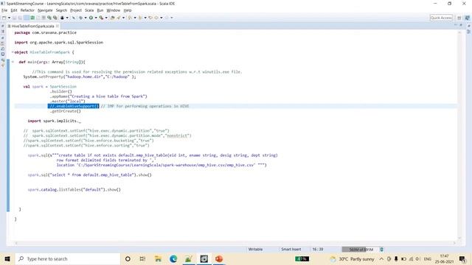Screen dimensions: 472x265
Task: Click the garbage collector trash icon
Action: tap(382, 250)
